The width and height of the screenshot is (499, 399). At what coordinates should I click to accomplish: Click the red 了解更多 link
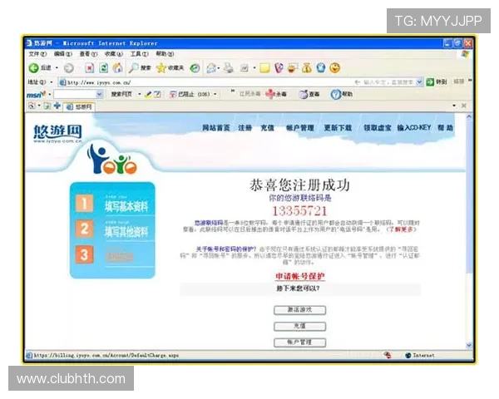(402, 229)
